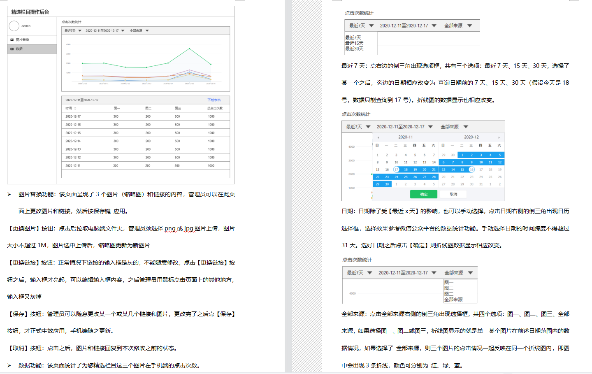Select day 22 in the 2020-11 calendar
This screenshot has width=592, height=374.
378,177
